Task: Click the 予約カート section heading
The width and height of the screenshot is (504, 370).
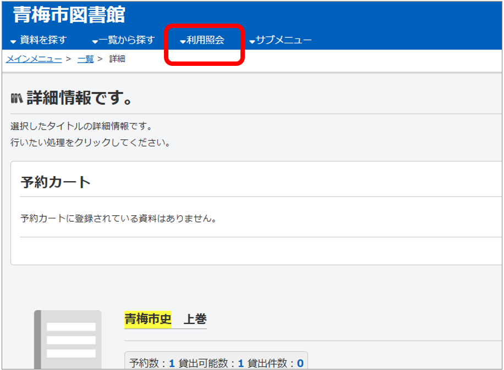Action: [56, 182]
